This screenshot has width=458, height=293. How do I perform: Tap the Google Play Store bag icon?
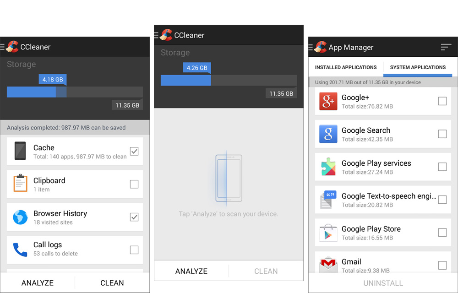[328, 233]
